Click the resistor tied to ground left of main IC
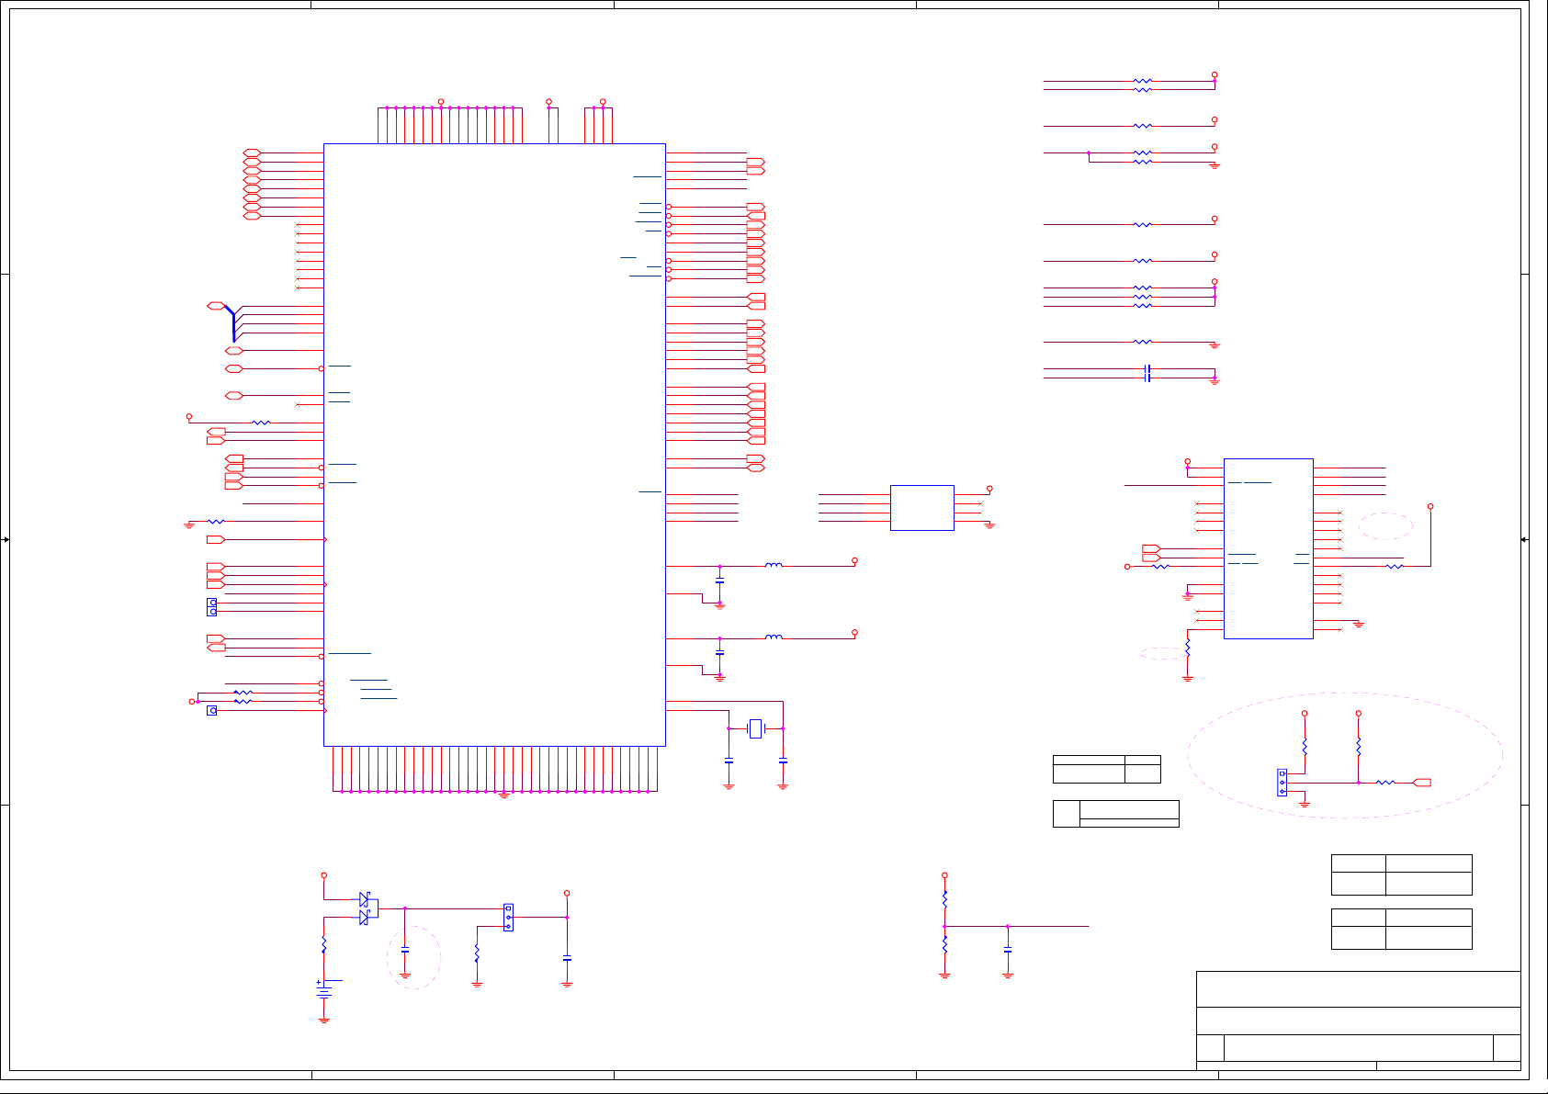The height and width of the screenshot is (1094, 1548). [x=216, y=521]
